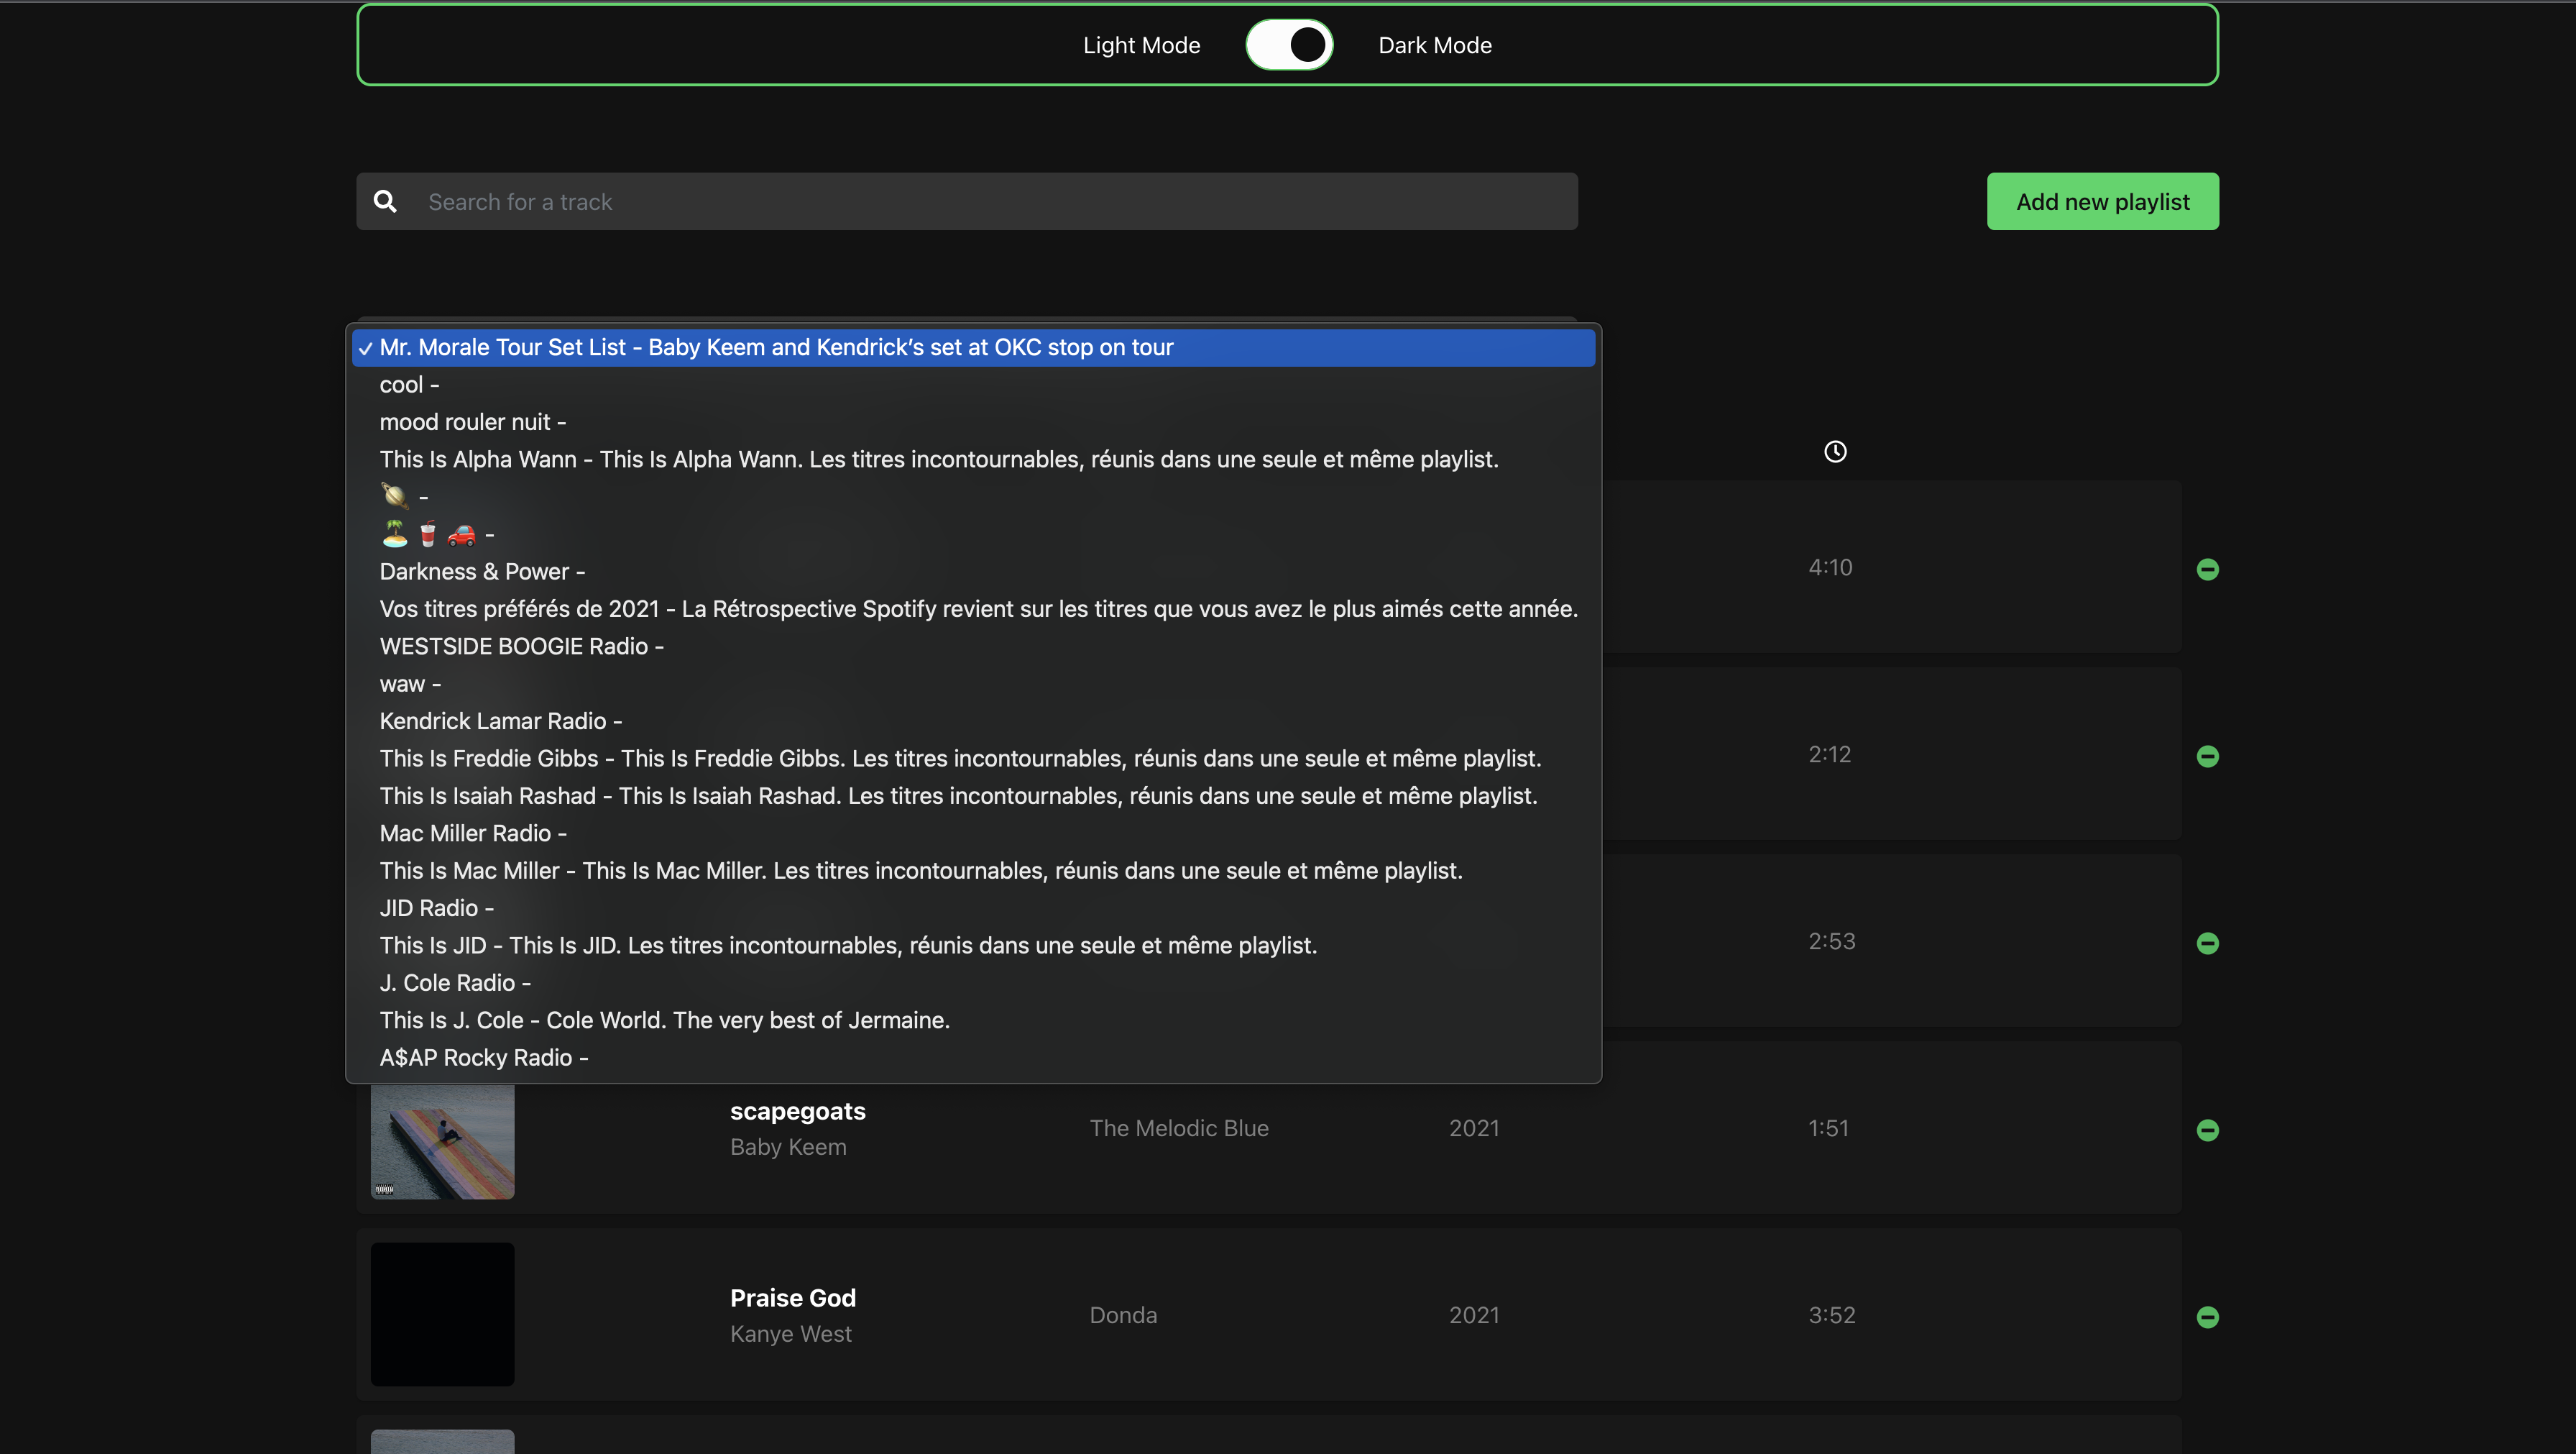Click the Search for a track field
This screenshot has height=1454, width=2576.
point(990,202)
